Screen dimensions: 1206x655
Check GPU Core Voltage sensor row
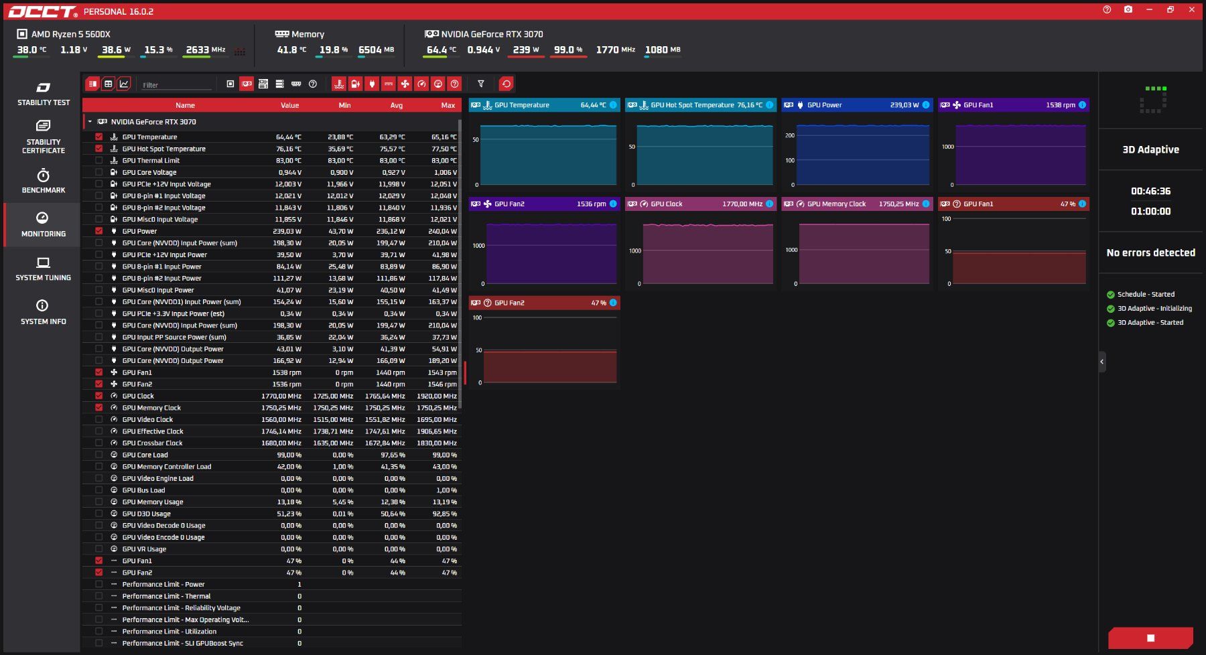point(99,172)
